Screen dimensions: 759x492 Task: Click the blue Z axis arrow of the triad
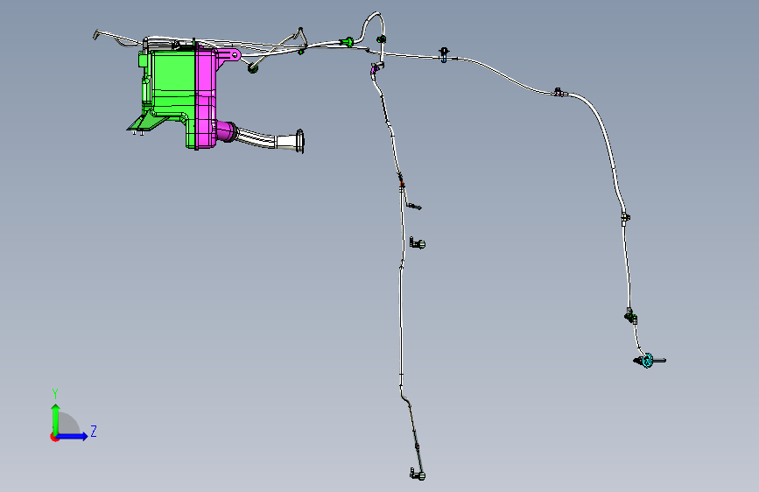click(73, 436)
